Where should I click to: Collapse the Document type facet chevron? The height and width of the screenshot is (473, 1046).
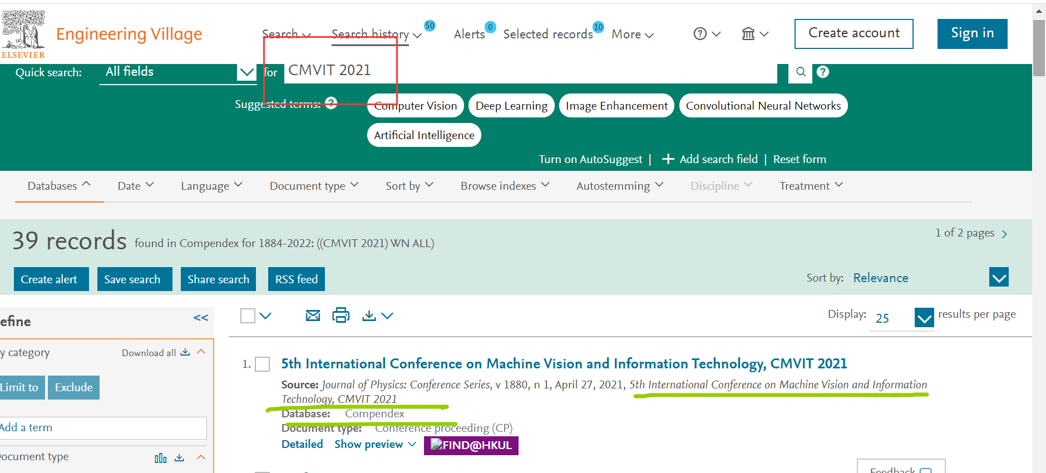click(x=201, y=457)
